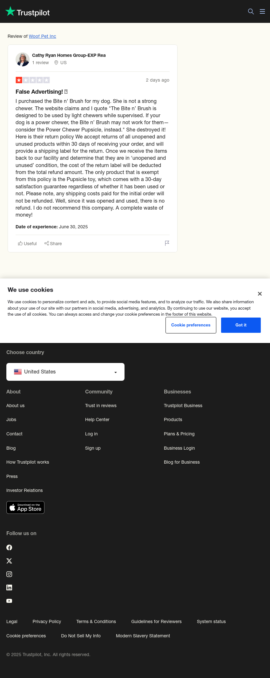Image resolution: width=270 pixels, height=678 pixels.
Task: Open the hamburger navigation menu
Action: tap(262, 11)
